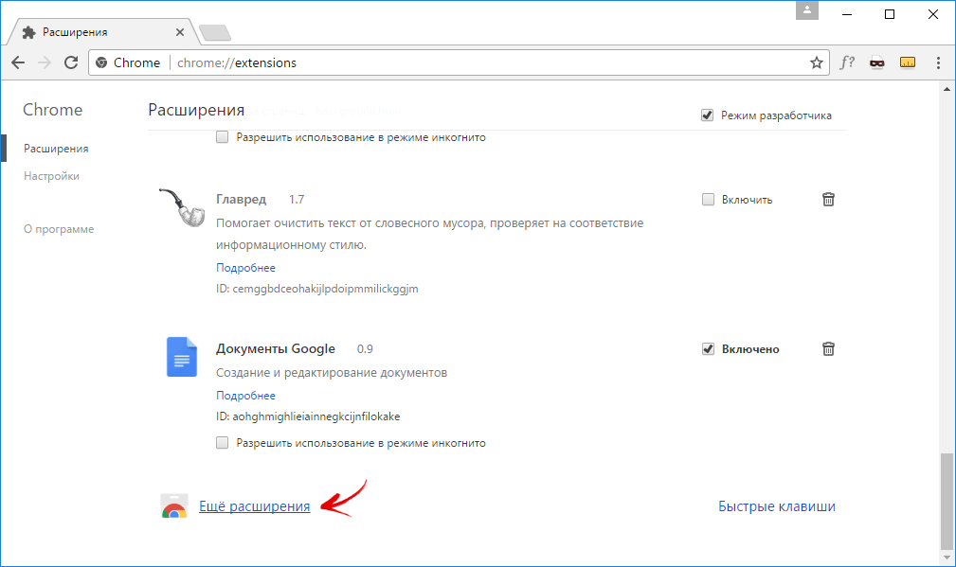Tick the topmost incognito mode checkbox

[x=222, y=137]
